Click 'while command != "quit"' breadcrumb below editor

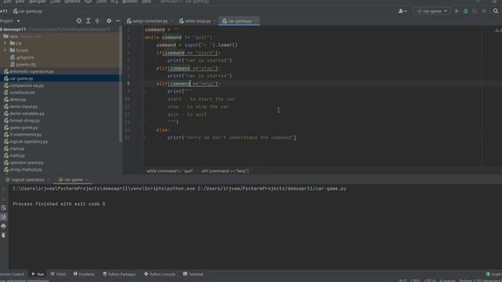click(x=170, y=171)
